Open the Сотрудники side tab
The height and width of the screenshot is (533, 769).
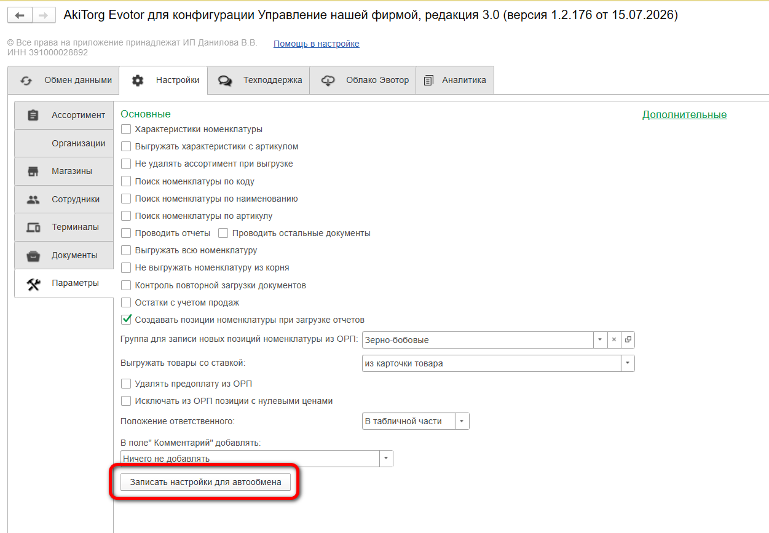[x=64, y=200]
